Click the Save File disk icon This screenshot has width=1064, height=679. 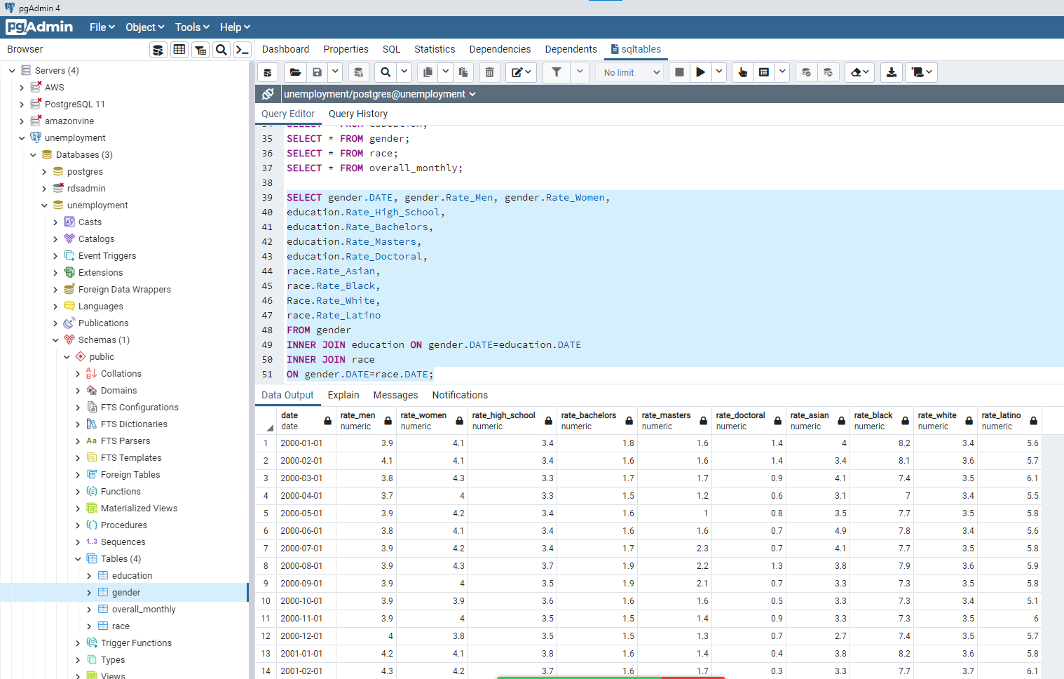click(318, 72)
